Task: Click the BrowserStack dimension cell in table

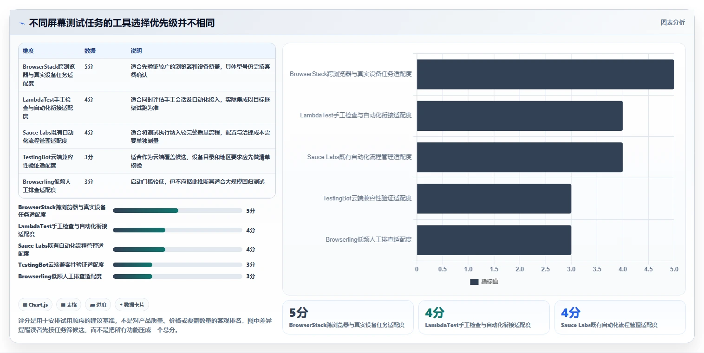Action: coord(49,75)
